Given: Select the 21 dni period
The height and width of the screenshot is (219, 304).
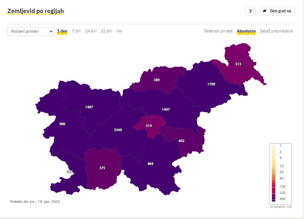Looking at the screenshot, I should coord(107,31).
